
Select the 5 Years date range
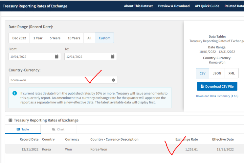tap(55, 38)
